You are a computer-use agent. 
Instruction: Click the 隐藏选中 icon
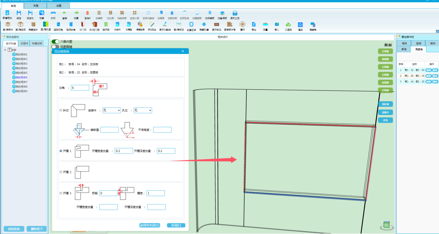coord(33,24)
